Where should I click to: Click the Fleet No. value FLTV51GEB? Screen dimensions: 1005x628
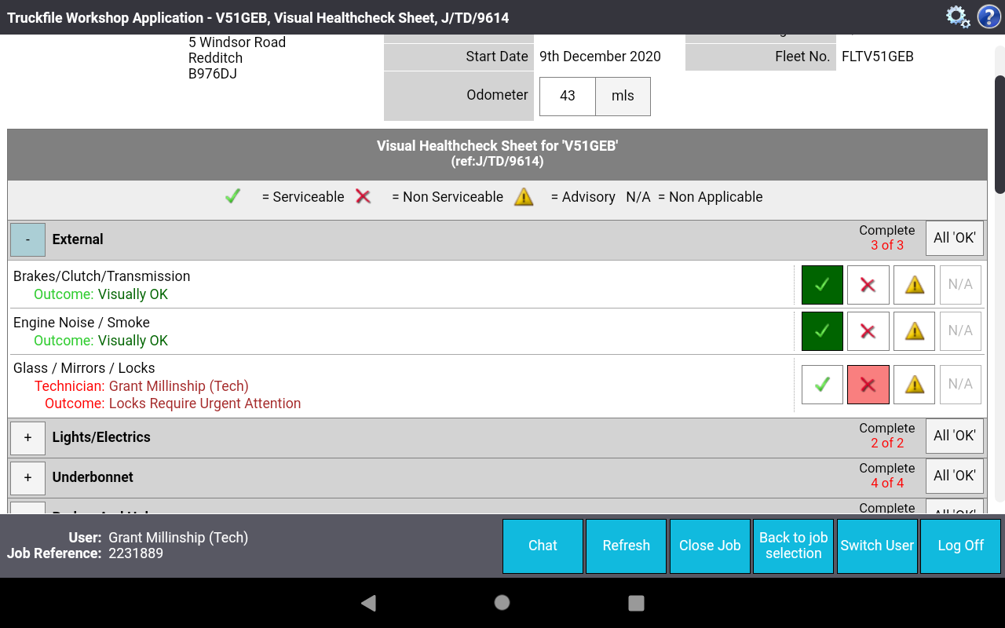(878, 57)
